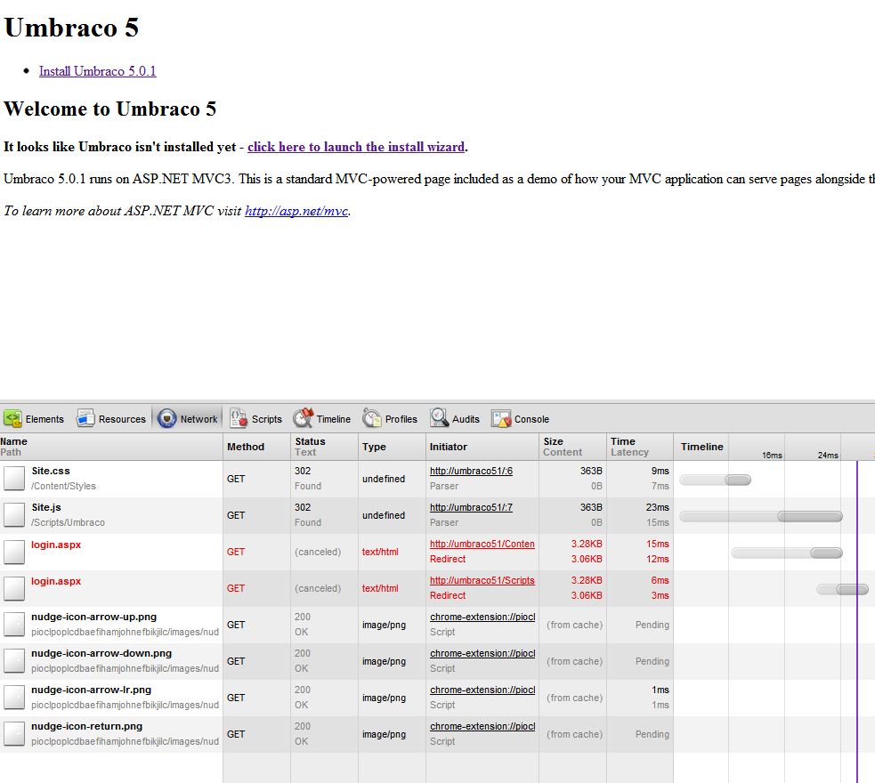This screenshot has width=875, height=783.
Task: Click the Site.css timeline bar
Action: pos(715,480)
